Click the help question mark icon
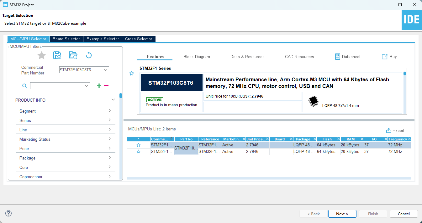422x223 pixels. pos(8,213)
